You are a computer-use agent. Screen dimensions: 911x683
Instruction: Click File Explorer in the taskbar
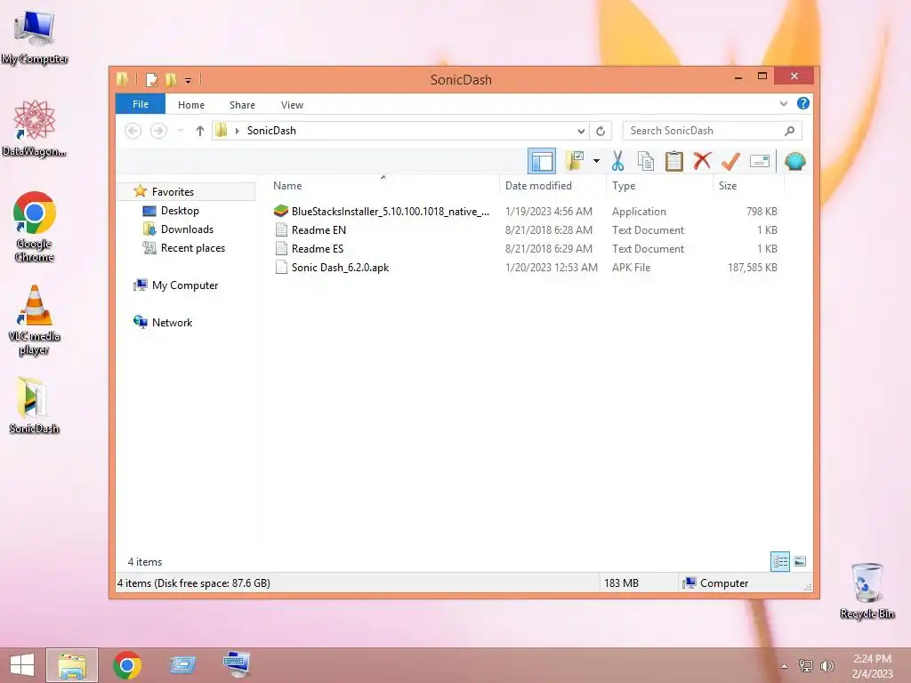click(x=72, y=665)
